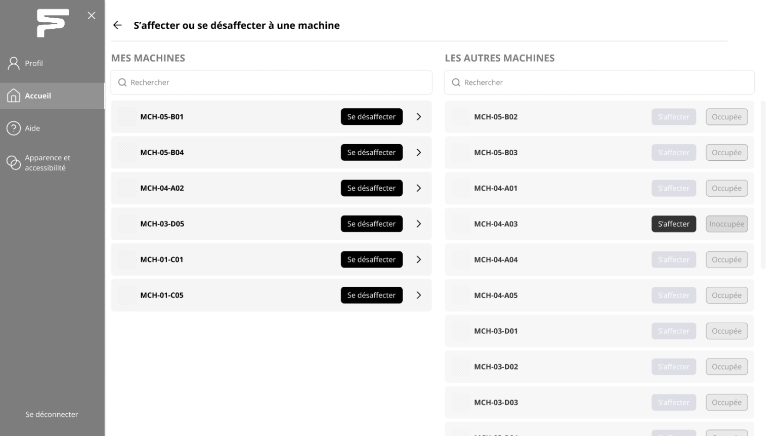
Task: Click the search icon in Les Autres Machines
Action: point(456,82)
